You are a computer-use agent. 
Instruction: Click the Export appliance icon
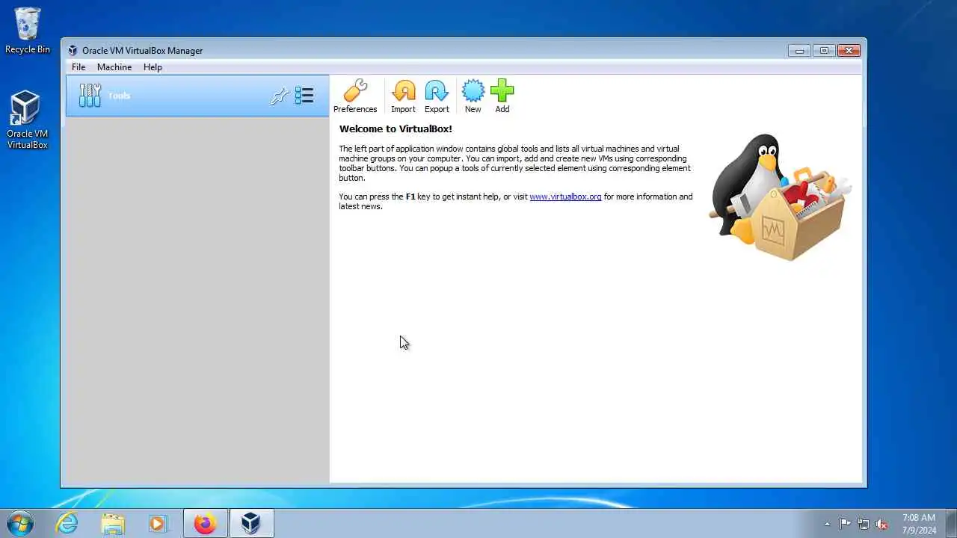point(437,96)
